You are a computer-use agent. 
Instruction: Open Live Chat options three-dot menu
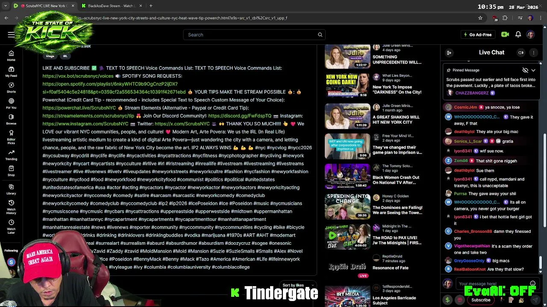coord(533,52)
